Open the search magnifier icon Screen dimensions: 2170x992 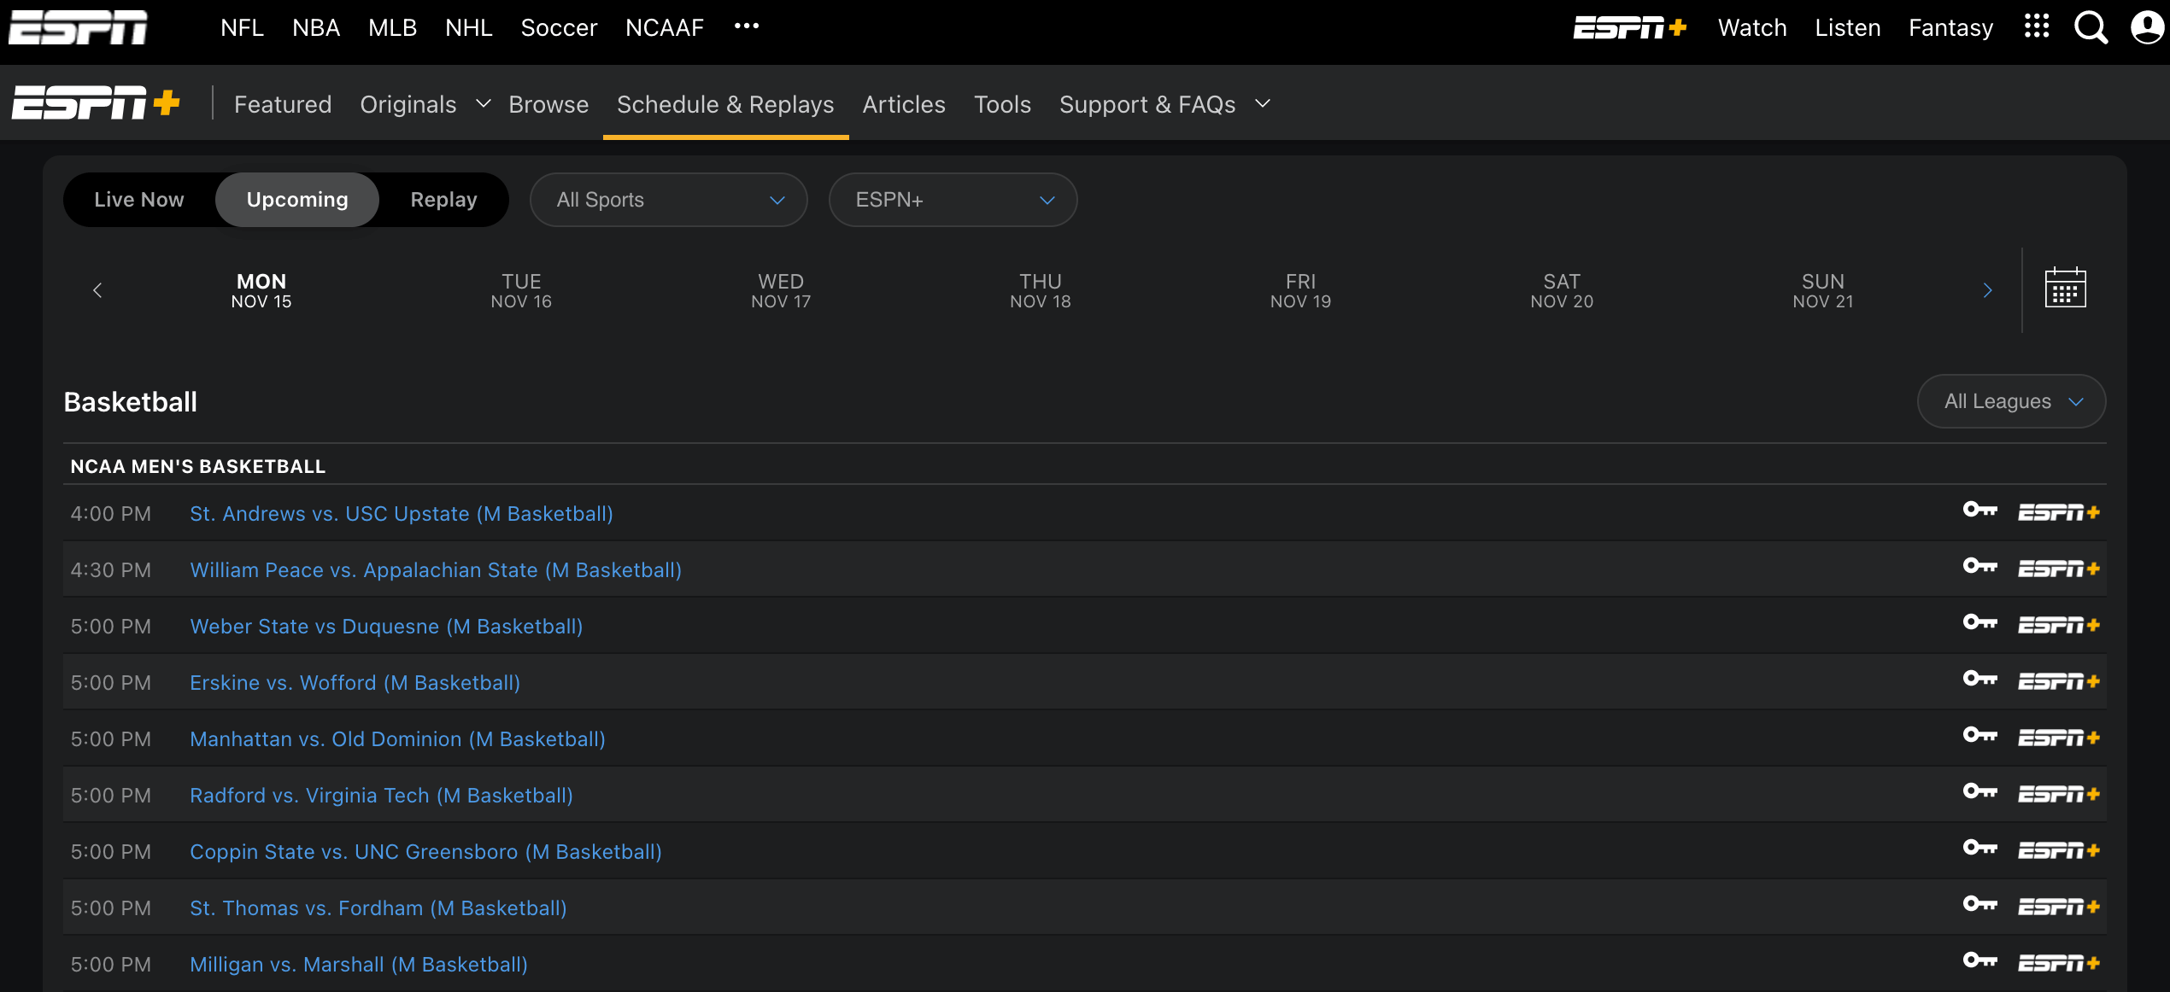(2091, 26)
